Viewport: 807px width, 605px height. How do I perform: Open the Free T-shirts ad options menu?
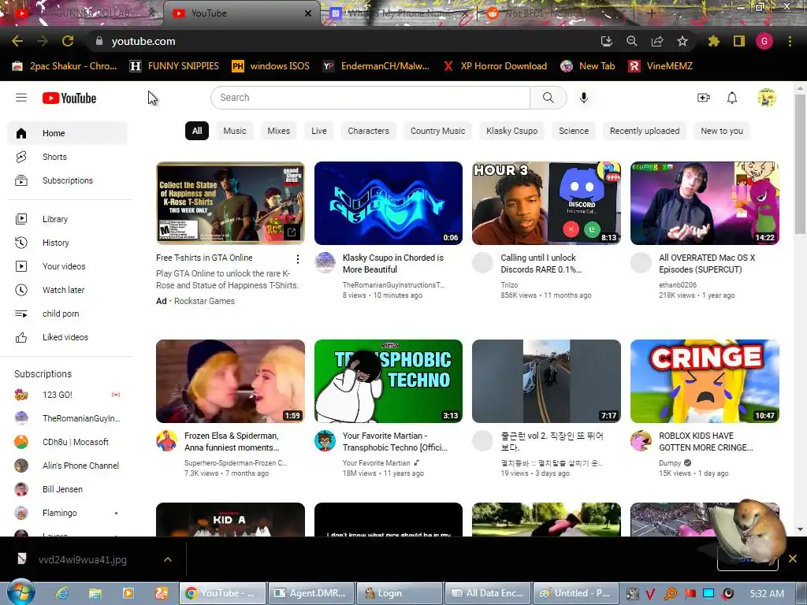[297, 259]
